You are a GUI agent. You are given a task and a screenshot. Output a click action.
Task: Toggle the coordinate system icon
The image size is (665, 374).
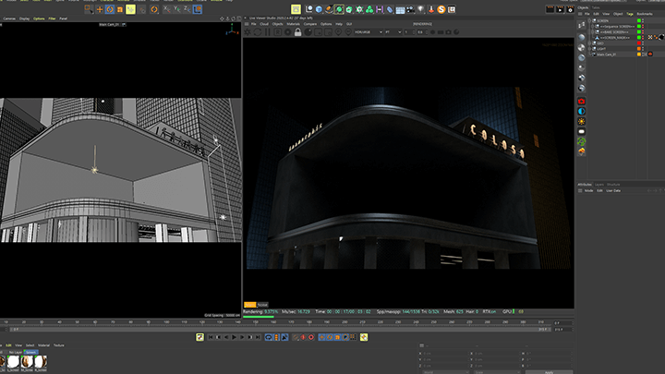point(198,9)
